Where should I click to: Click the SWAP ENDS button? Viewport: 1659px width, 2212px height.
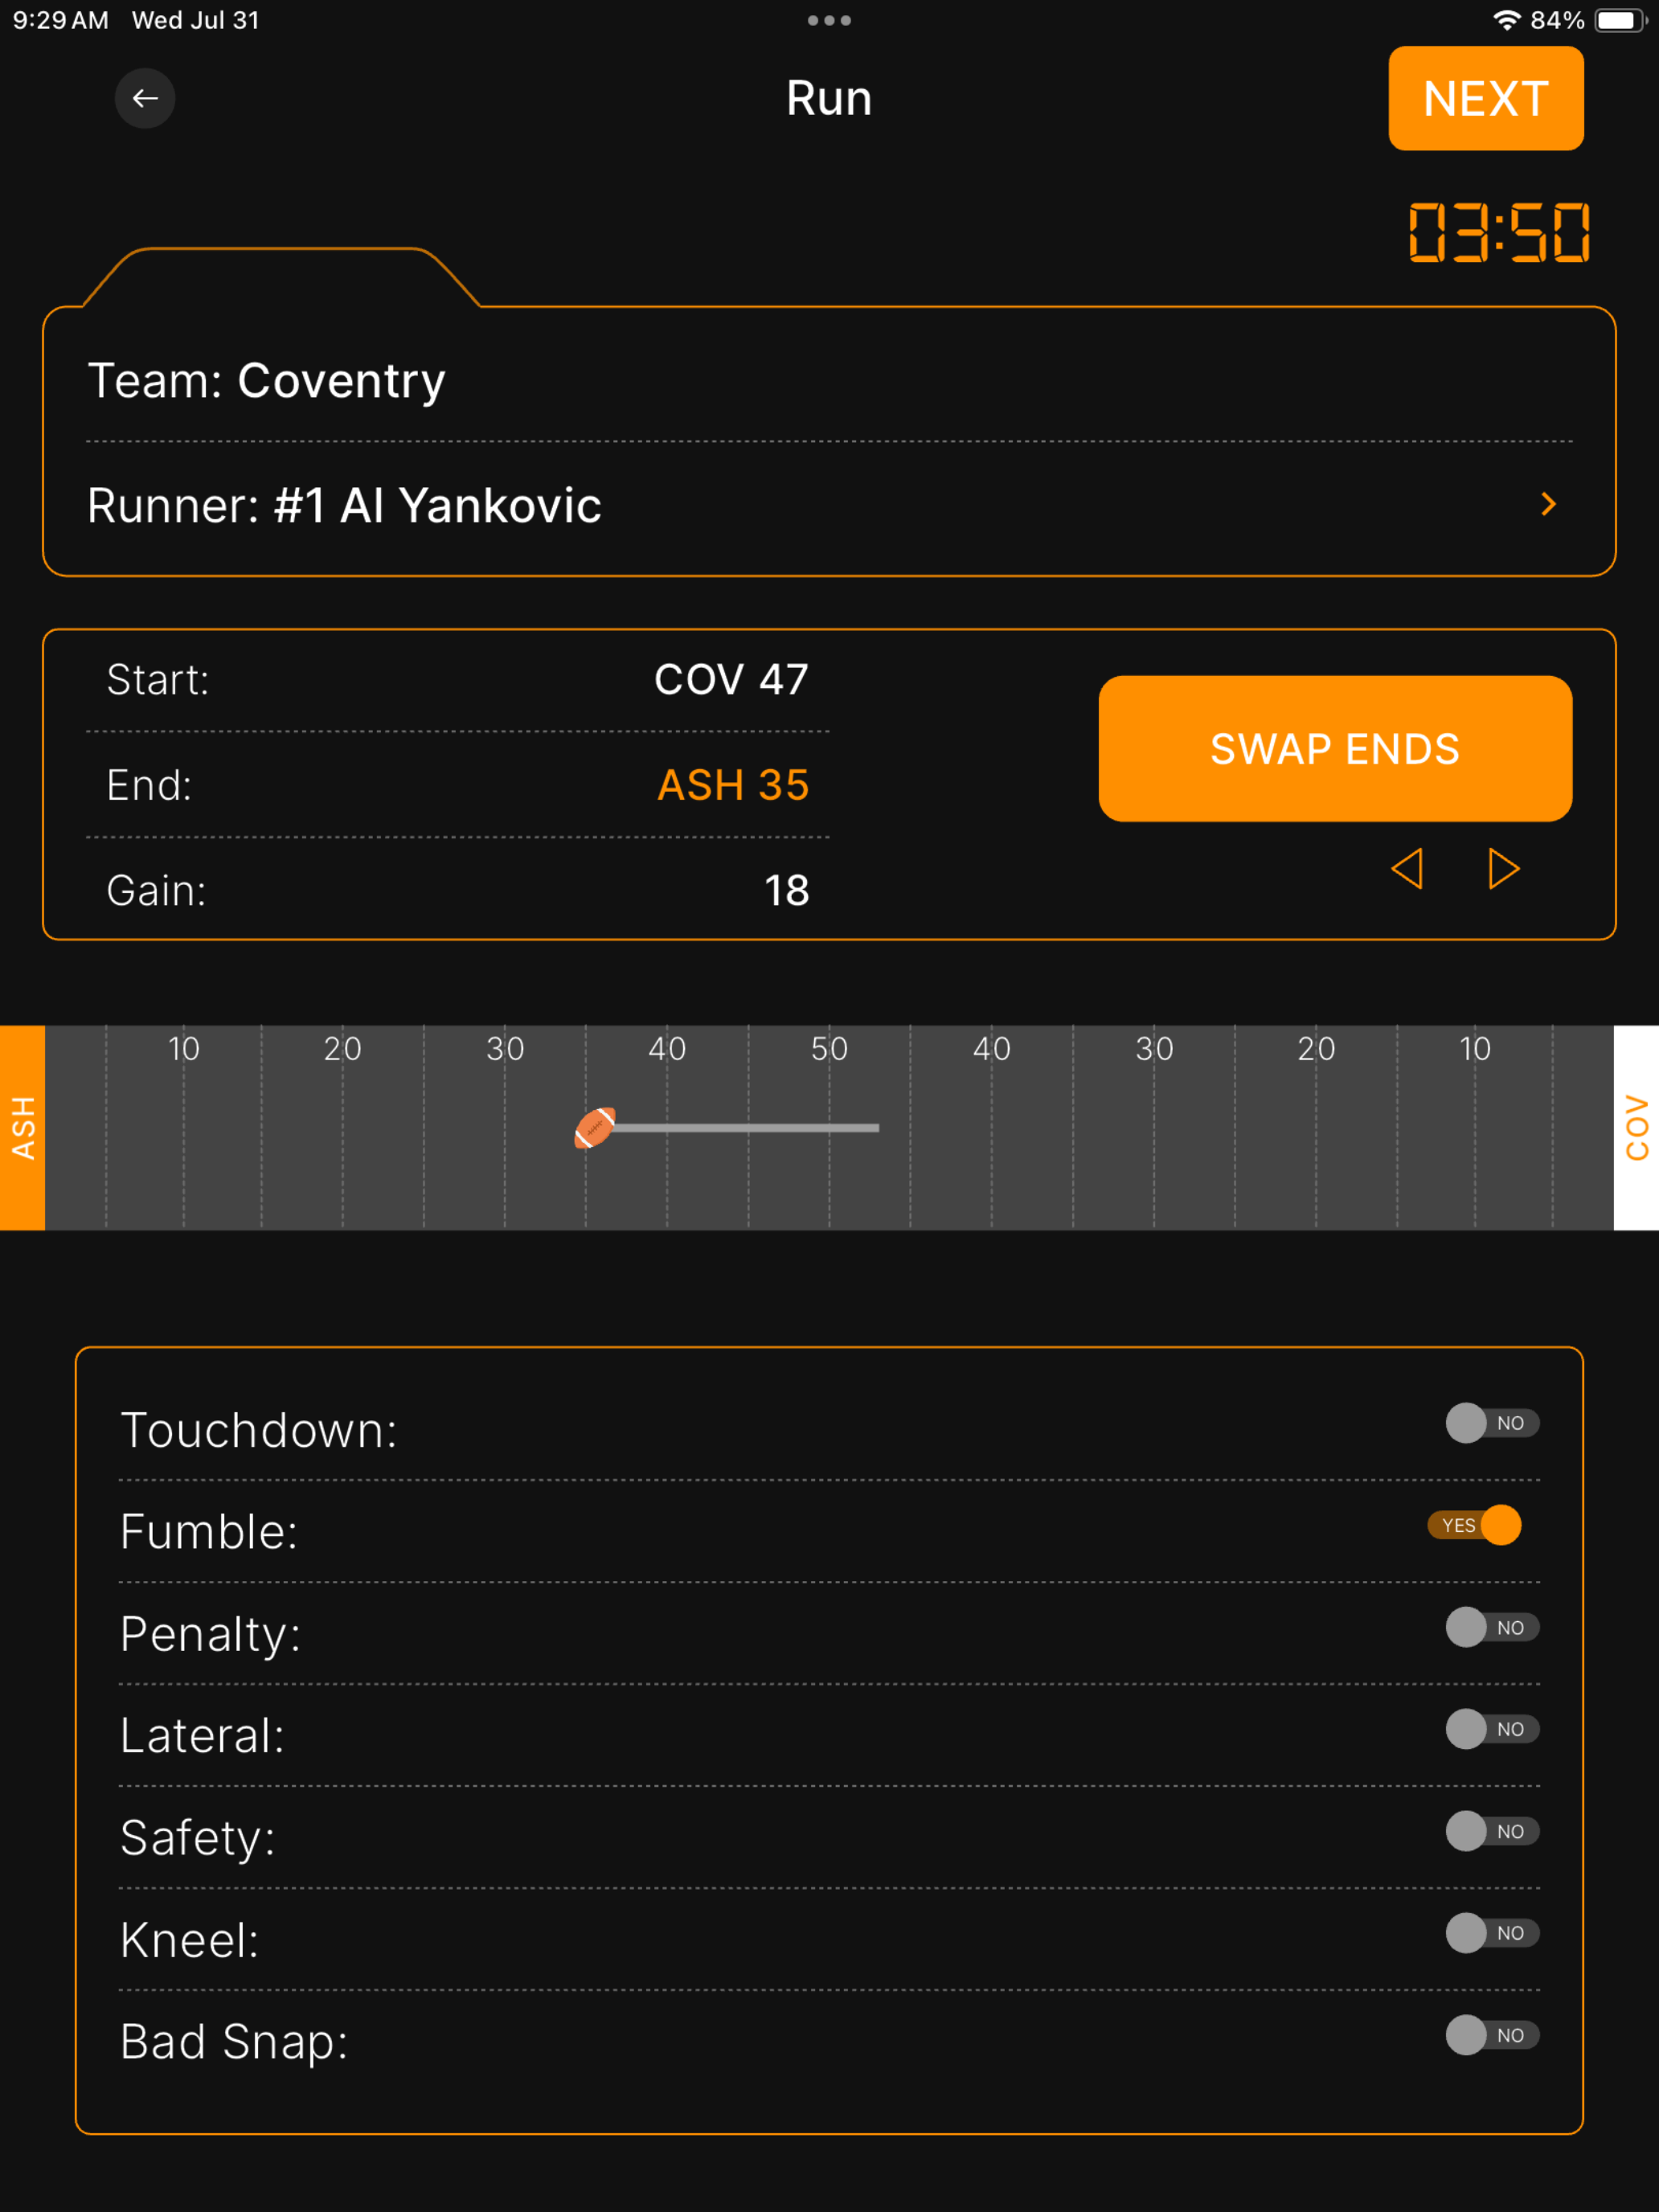pos(1335,749)
